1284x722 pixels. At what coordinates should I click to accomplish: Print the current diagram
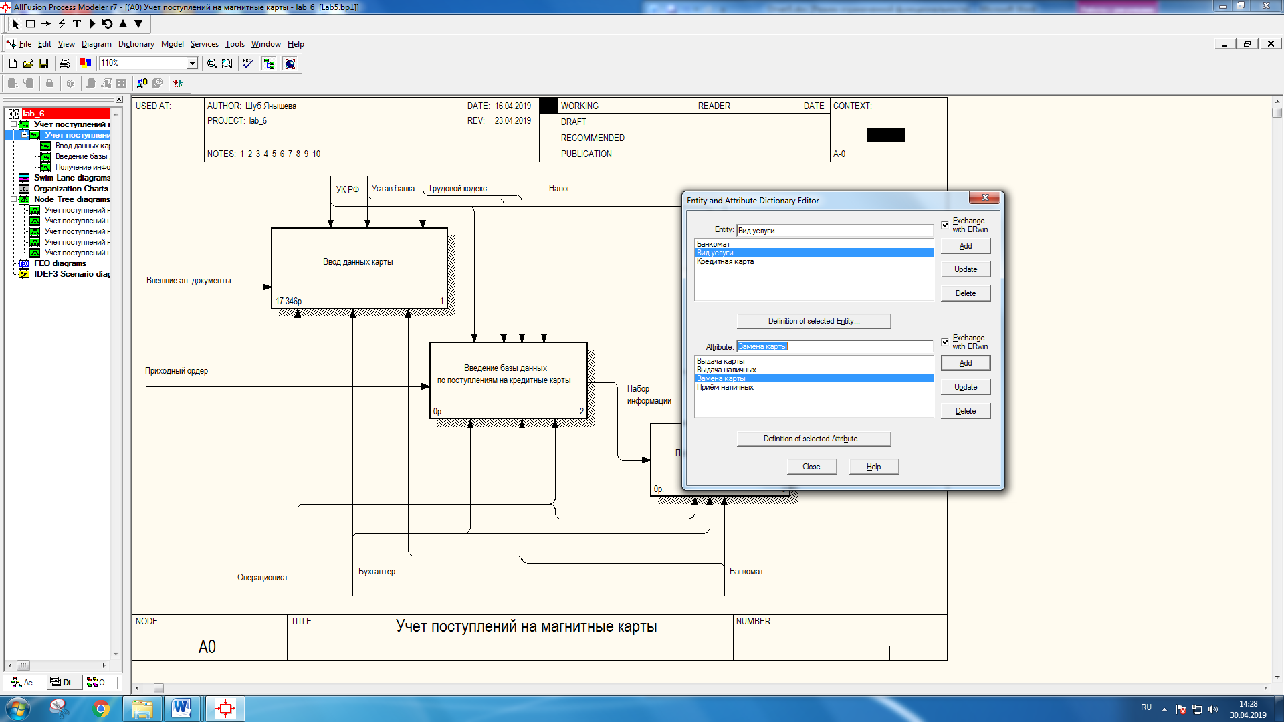pyautogui.click(x=65, y=64)
